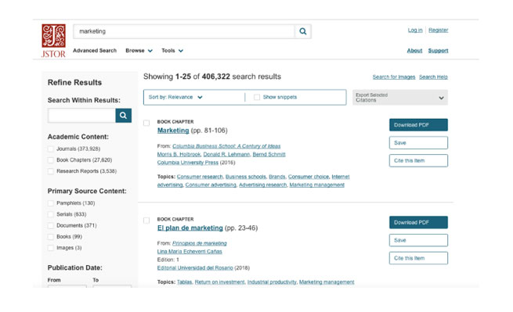Open the Marketing chapter title link
The width and height of the screenshot is (513, 312).
(x=173, y=131)
